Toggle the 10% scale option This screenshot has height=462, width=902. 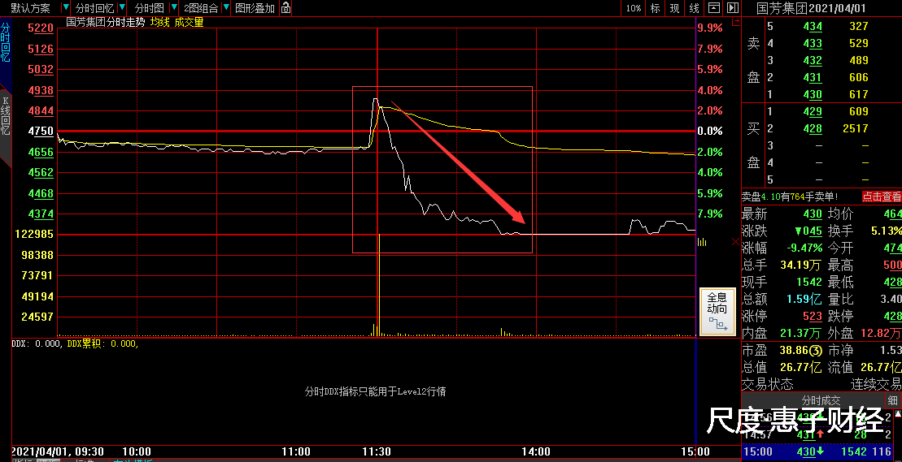point(634,8)
